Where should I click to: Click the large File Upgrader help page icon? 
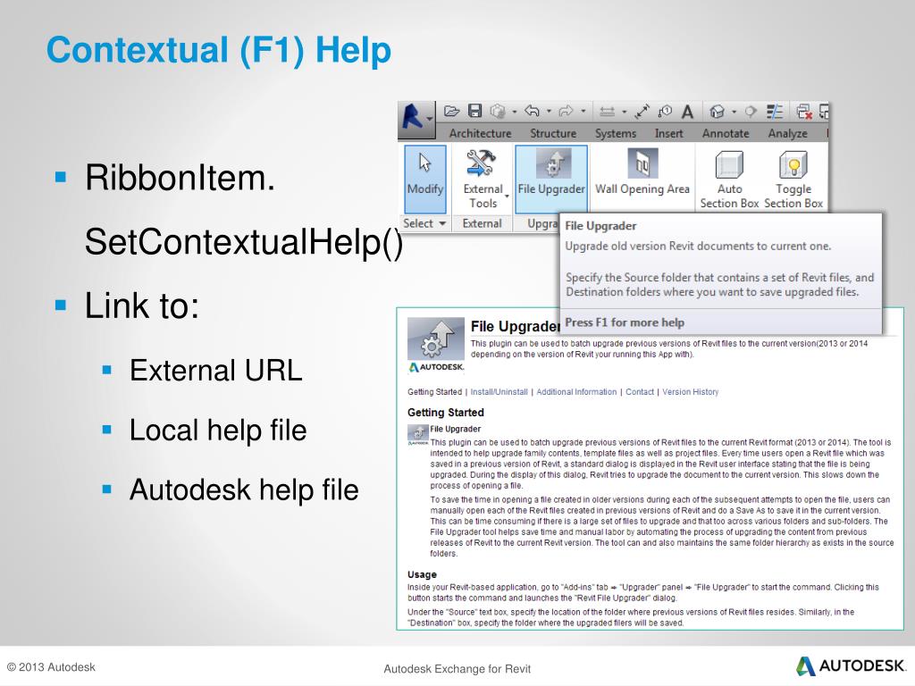(435, 339)
